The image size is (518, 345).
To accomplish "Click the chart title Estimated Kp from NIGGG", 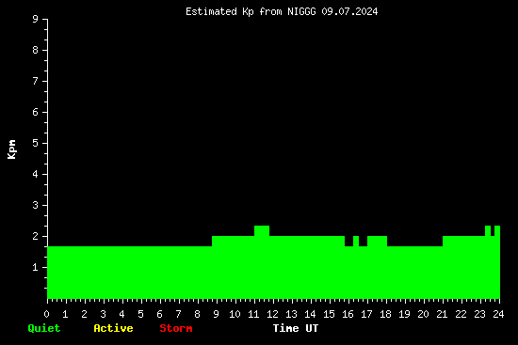I will 282,11.
